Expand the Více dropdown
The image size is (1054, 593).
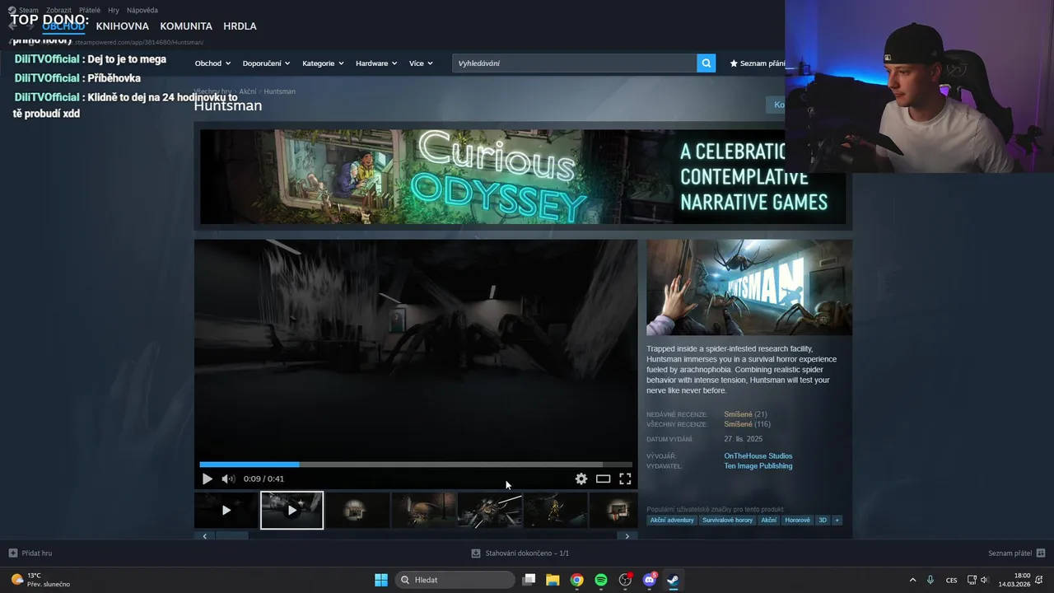tap(421, 63)
